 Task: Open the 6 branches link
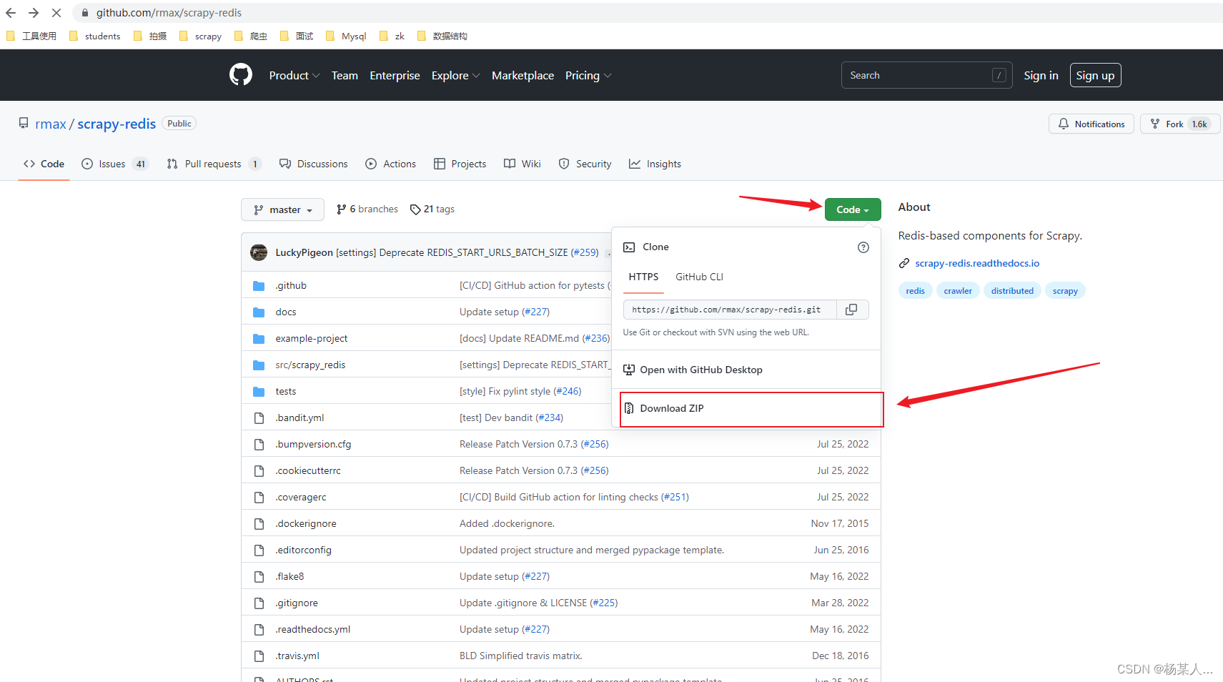pyautogui.click(x=367, y=209)
